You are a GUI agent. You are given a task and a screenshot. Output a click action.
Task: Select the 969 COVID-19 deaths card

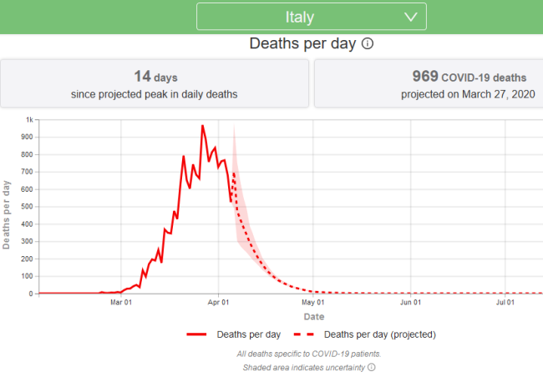click(428, 83)
